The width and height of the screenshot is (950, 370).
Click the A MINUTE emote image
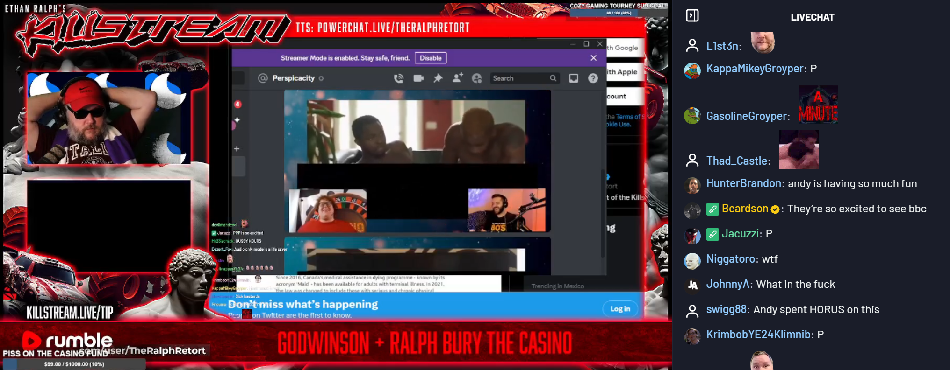(x=818, y=104)
